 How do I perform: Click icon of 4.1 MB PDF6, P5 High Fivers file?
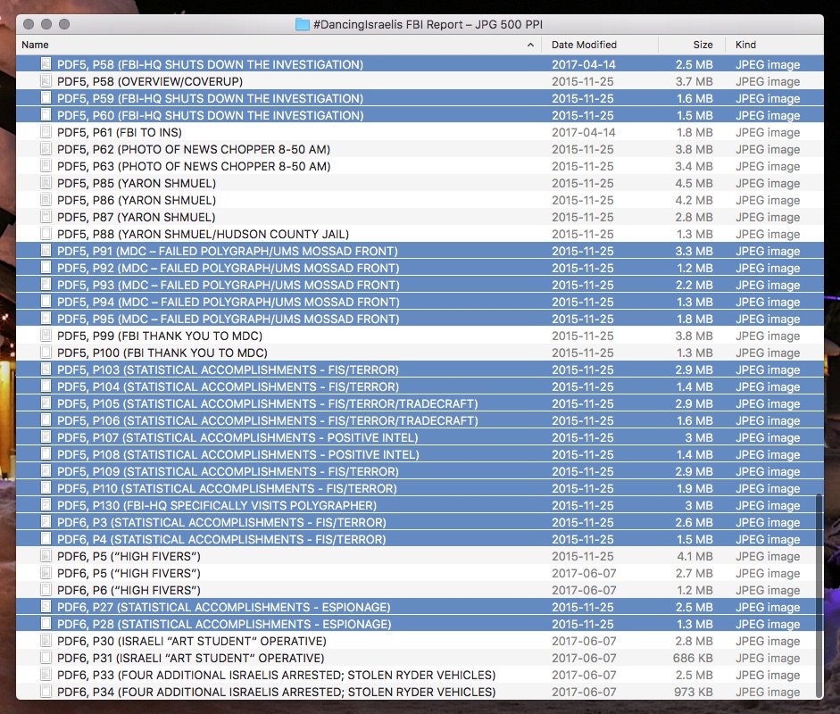pyautogui.click(x=46, y=556)
